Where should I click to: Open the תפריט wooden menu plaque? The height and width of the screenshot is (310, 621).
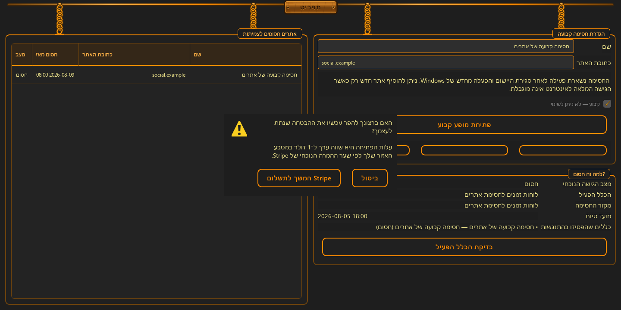(310, 7)
